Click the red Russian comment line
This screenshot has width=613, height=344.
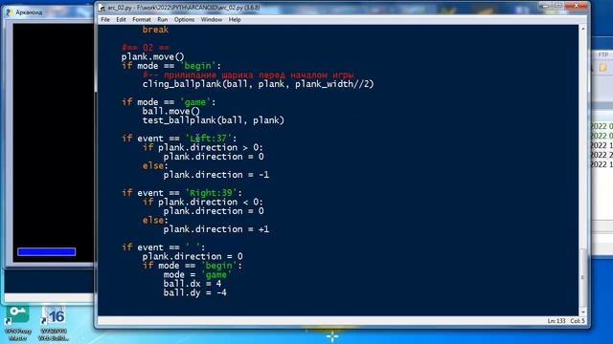pyautogui.click(x=248, y=75)
